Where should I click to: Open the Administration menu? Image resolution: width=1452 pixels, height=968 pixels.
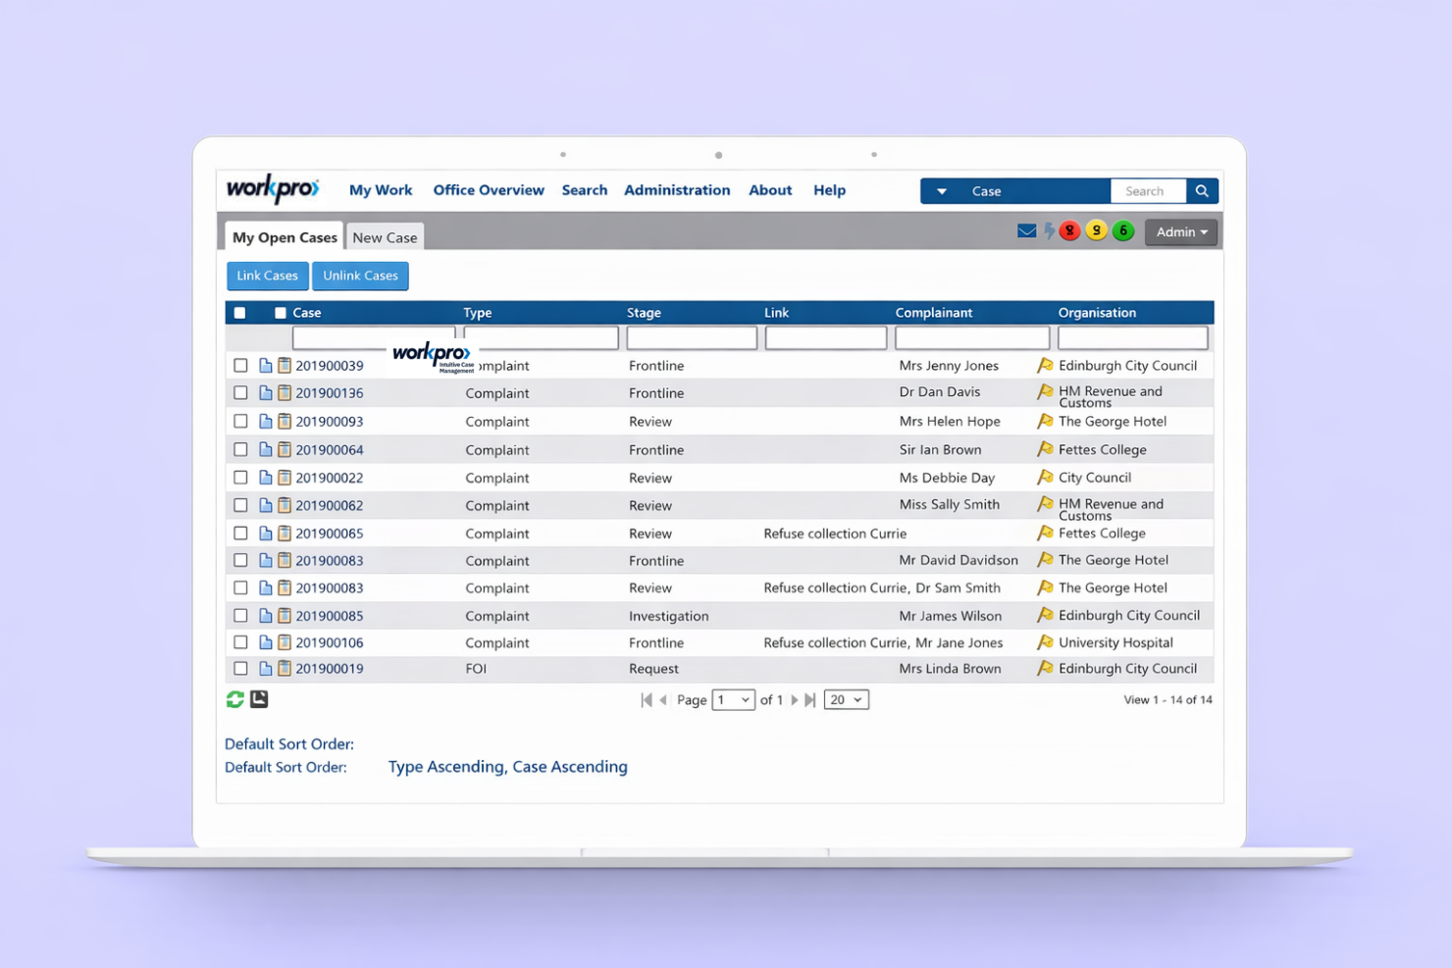[x=677, y=190]
